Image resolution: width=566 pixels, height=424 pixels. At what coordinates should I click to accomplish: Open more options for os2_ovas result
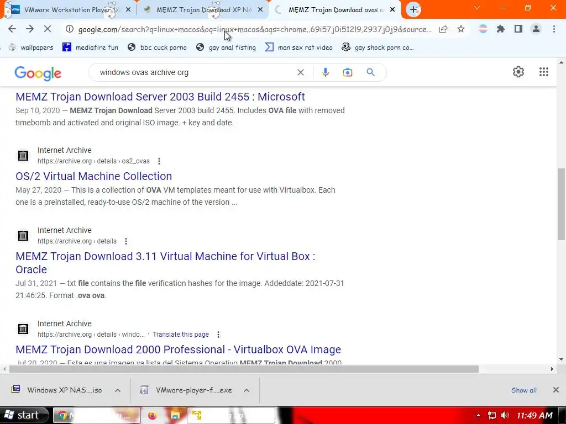[159, 161]
